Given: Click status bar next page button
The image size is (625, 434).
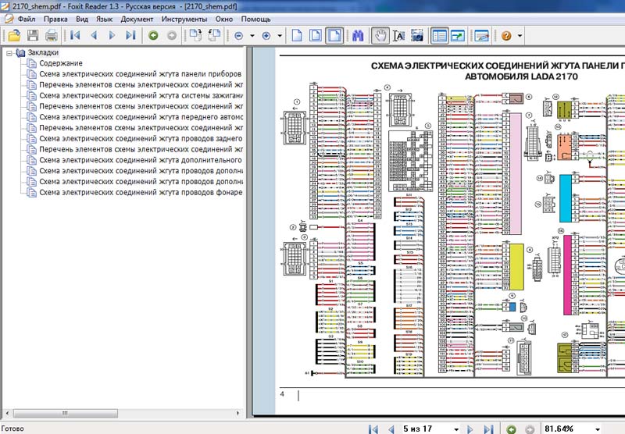Looking at the screenshot, I should 470,429.
